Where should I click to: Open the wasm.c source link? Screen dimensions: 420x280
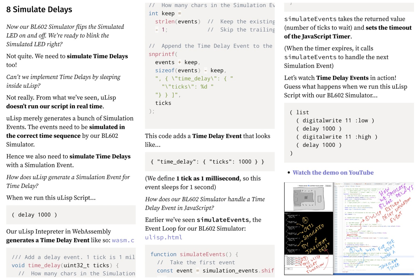[123, 240]
